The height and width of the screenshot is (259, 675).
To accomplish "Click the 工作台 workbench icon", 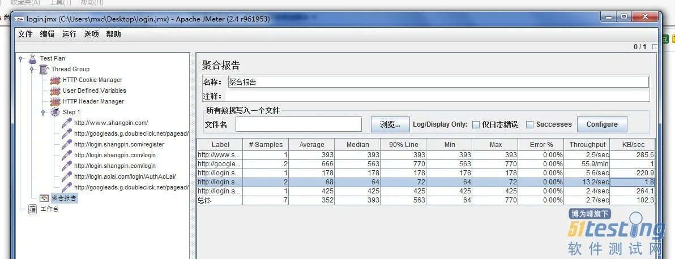I will (x=33, y=210).
